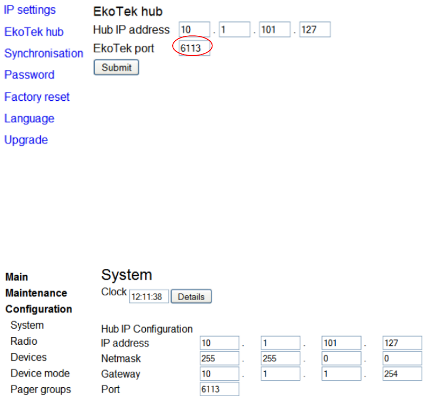Open System under Configuration
Image resolution: width=426 pixels, height=396 pixels.
[x=27, y=325]
